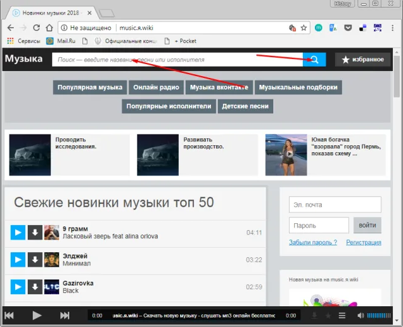Reload the page with refresh icon
Image resolution: width=403 pixels, height=327 pixels.
pyautogui.click(x=37, y=28)
